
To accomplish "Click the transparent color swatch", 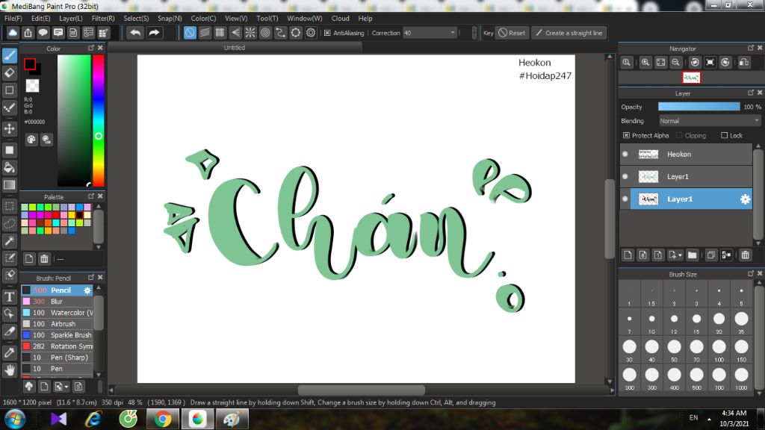I will (32, 86).
